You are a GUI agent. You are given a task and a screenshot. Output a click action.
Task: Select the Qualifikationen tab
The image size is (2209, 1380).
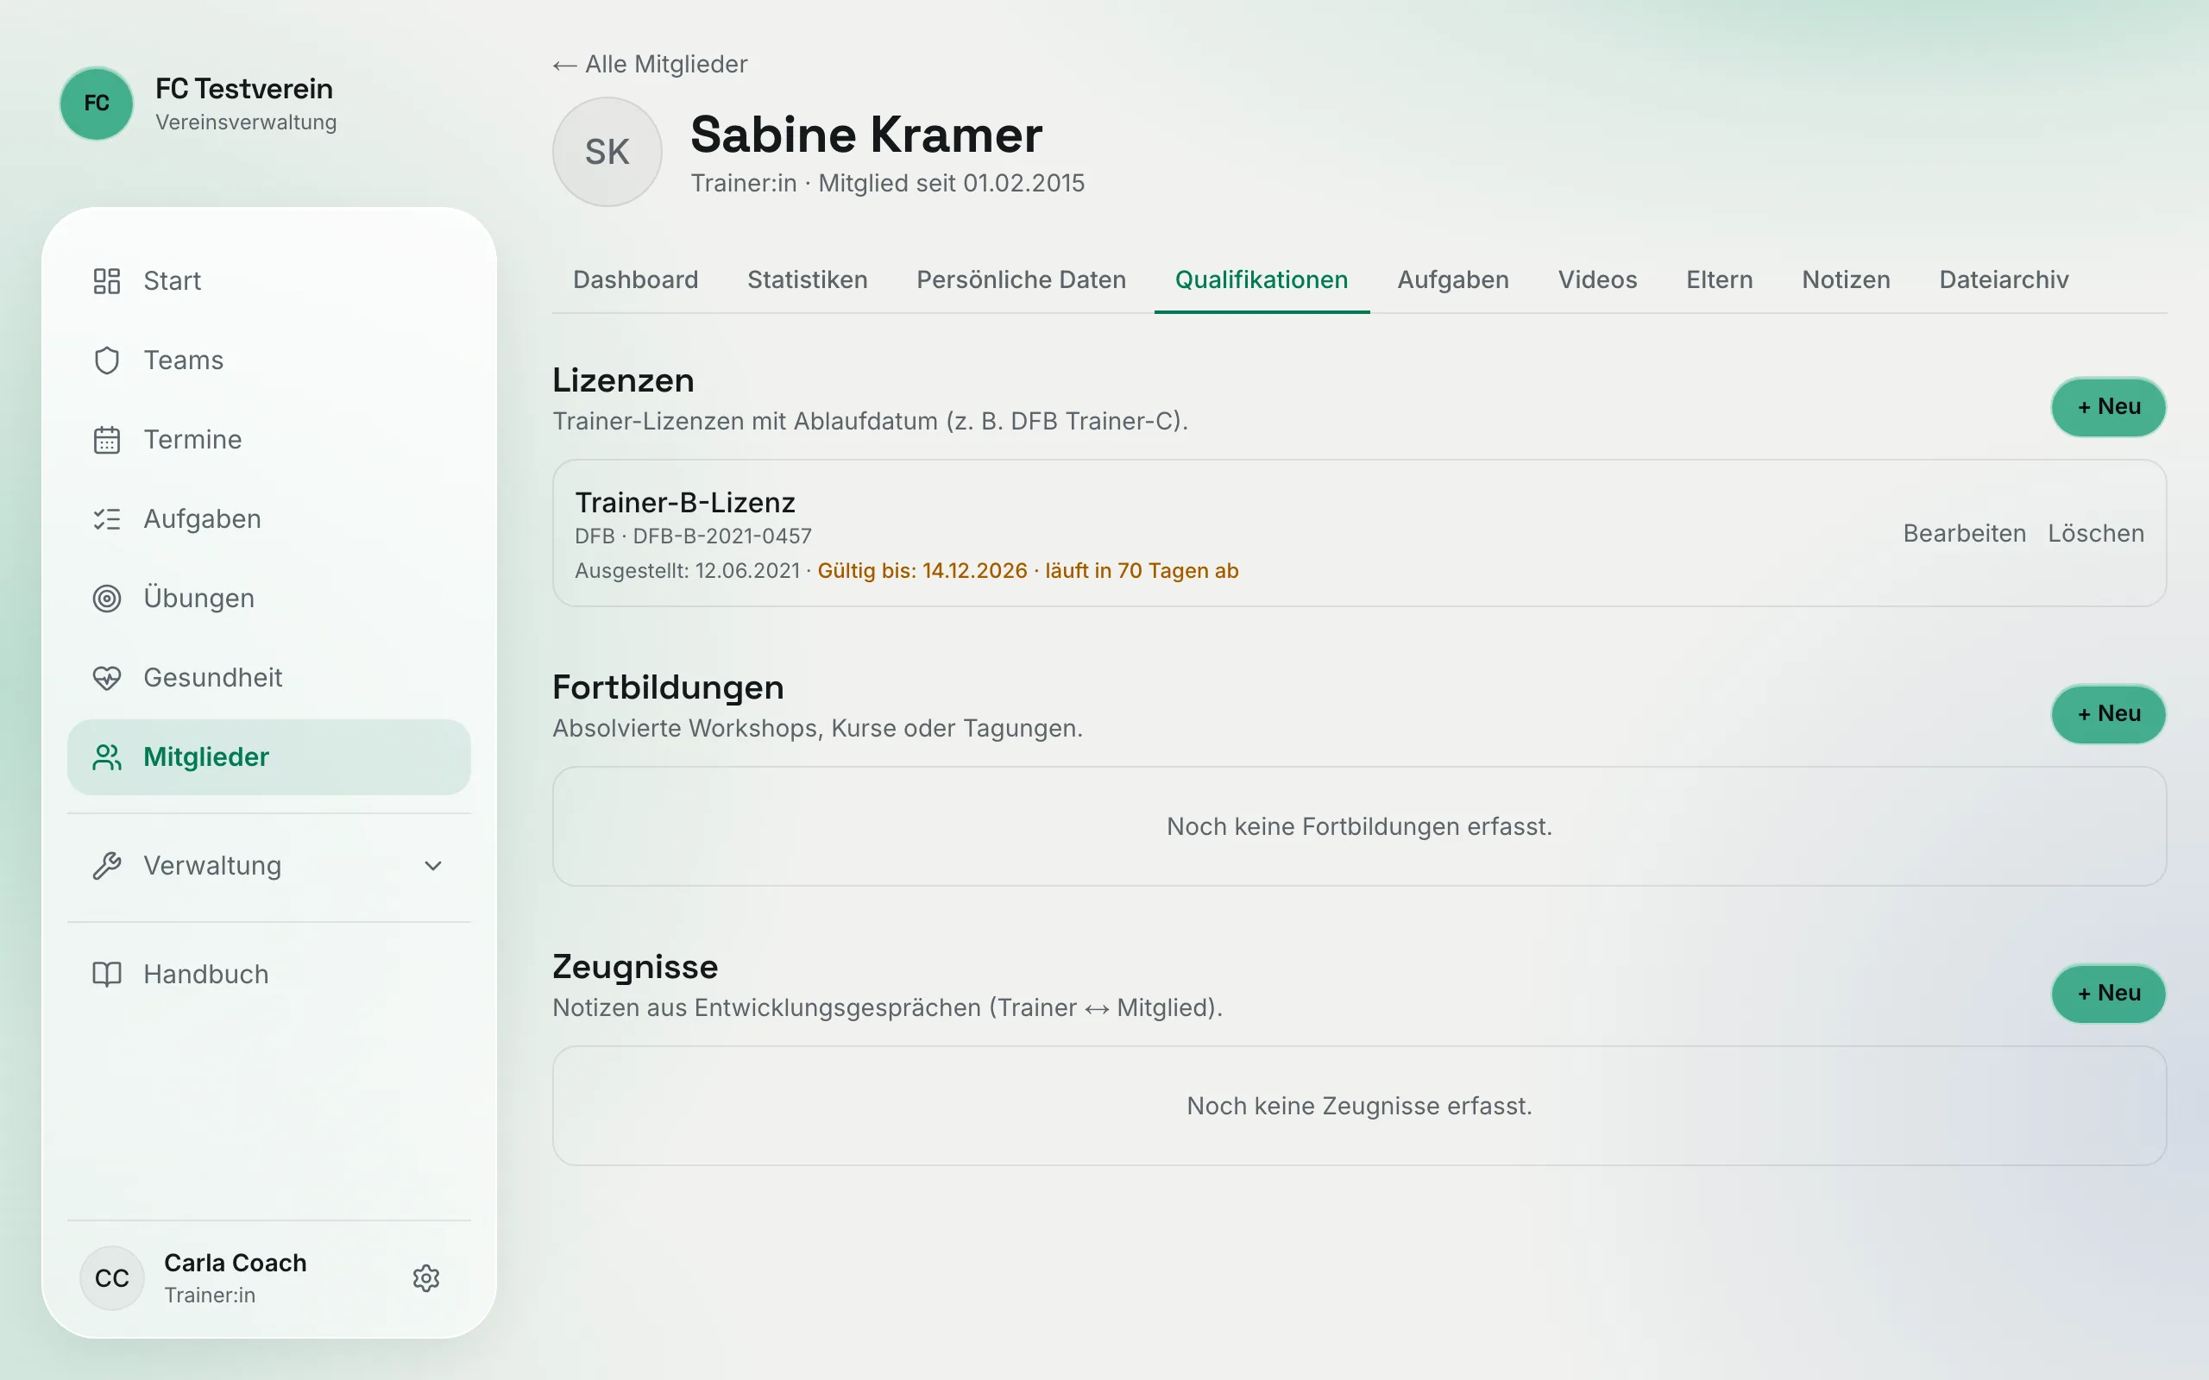(1261, 280)
